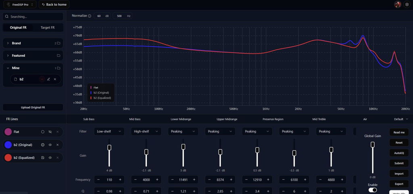This screenshot has width=413, height=194.
Task: Click the red minus icon next to b2
Action: coord(42,79)
